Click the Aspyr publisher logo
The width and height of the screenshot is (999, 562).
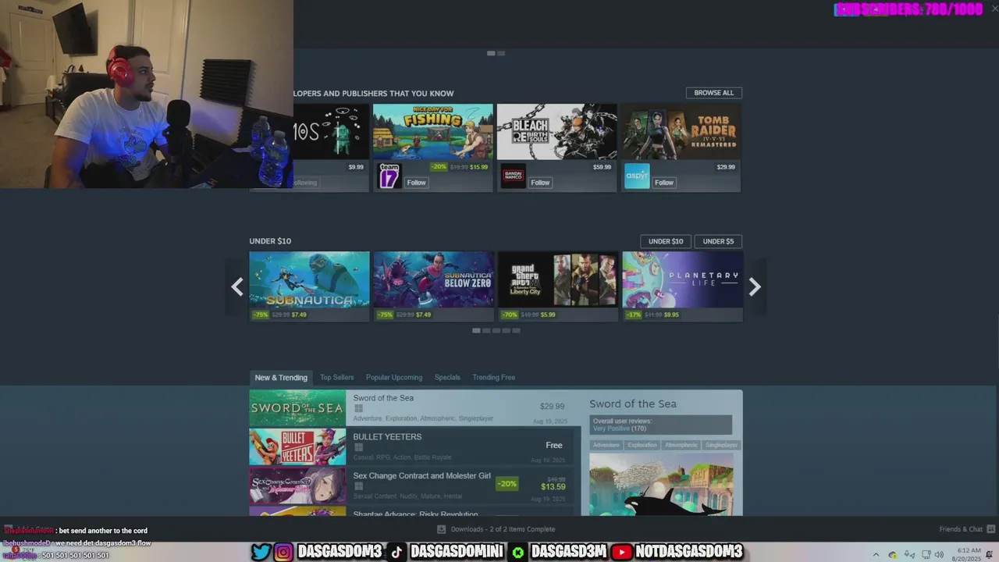(637, 176)
